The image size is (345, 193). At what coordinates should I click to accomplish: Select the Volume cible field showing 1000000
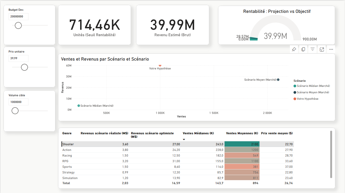point(18,102)
